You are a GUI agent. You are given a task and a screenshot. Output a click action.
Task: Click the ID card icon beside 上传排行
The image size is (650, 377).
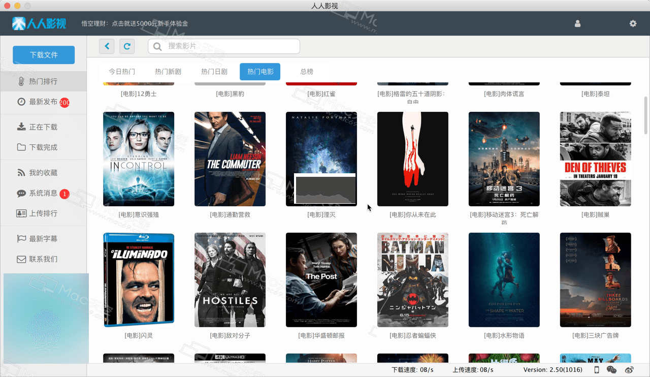pyautogui.click(x=21, y=213)
